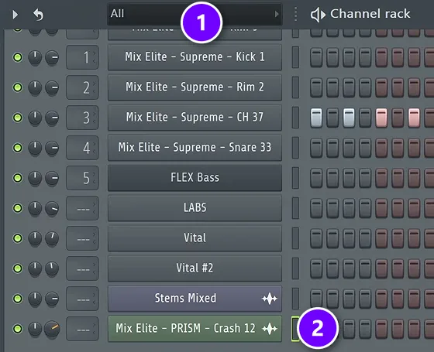This screenshot has height=352, width=434.
Task: Click the mixer track selector for Vital #2
Action: (82, 268)
